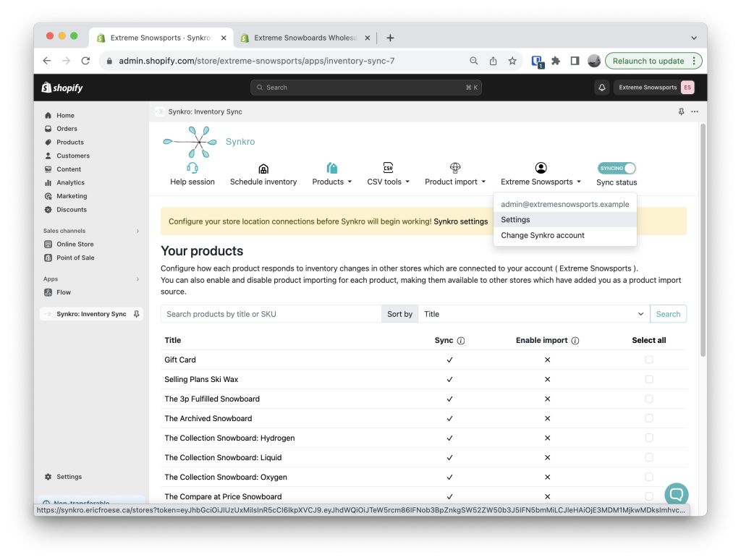Open Analytics in Shopify sidebar
This screenshot has width=741, height=560.
pyautogui.click(x=70, y=182)
